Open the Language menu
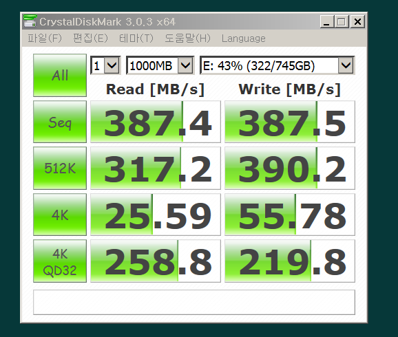Viewport: 398px width, 337px height. coord(244,39)
